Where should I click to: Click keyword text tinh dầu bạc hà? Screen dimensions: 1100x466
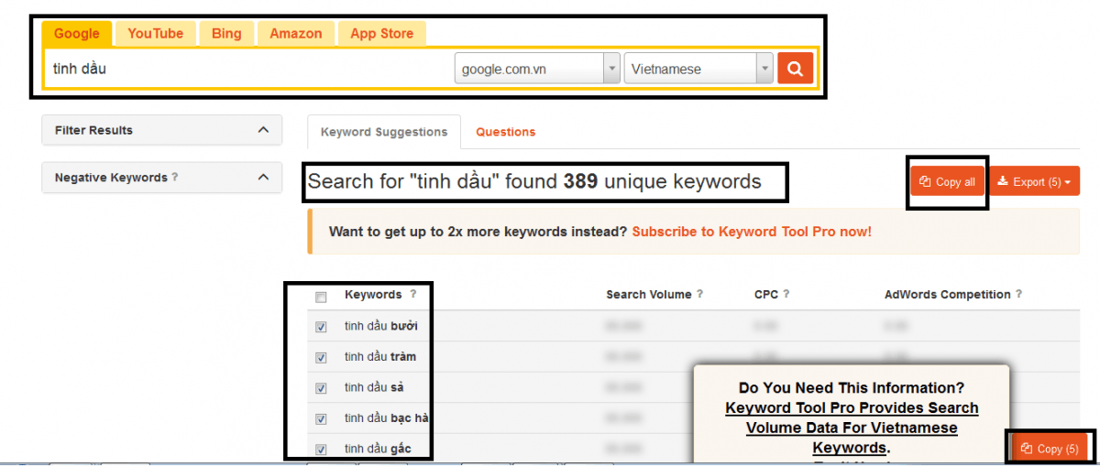[388, 418]
